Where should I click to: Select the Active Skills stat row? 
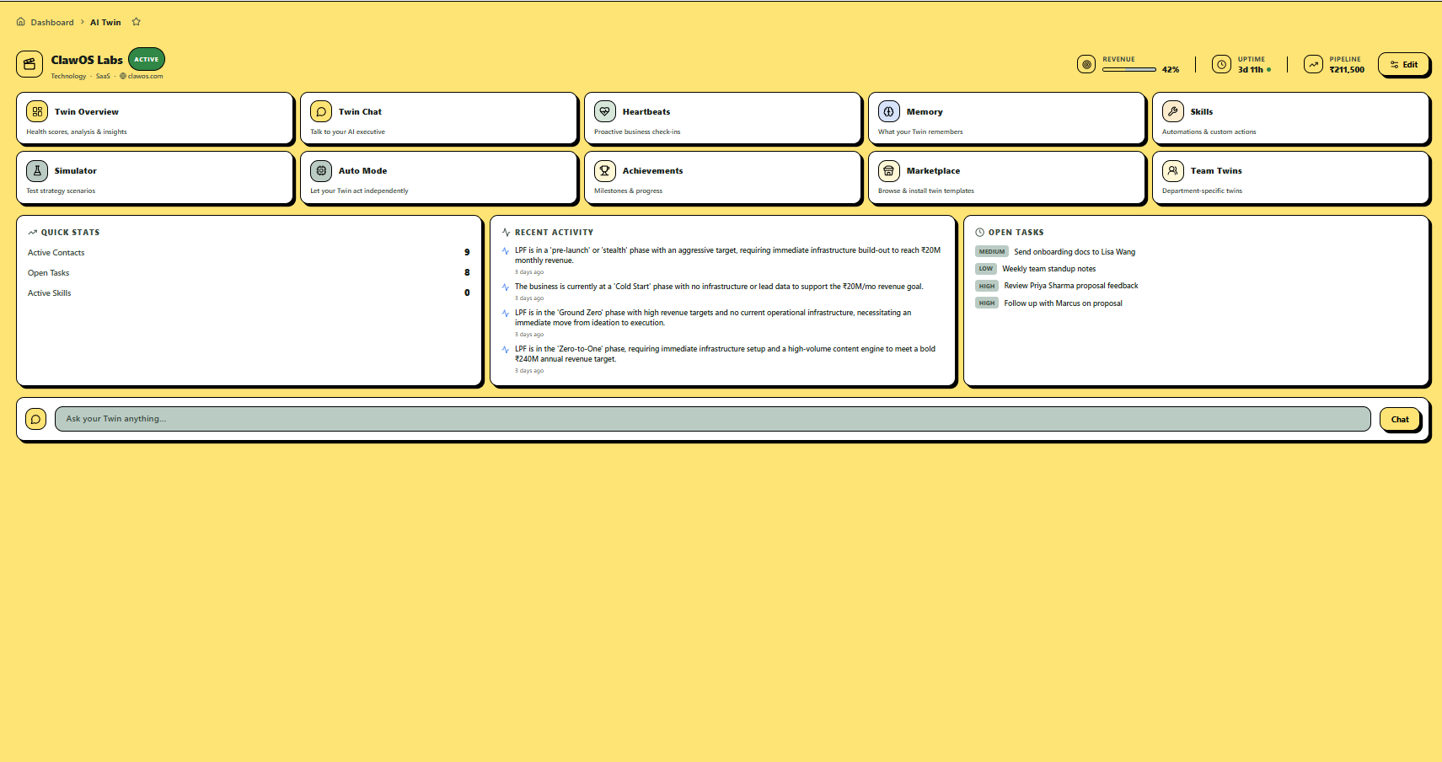249,293
